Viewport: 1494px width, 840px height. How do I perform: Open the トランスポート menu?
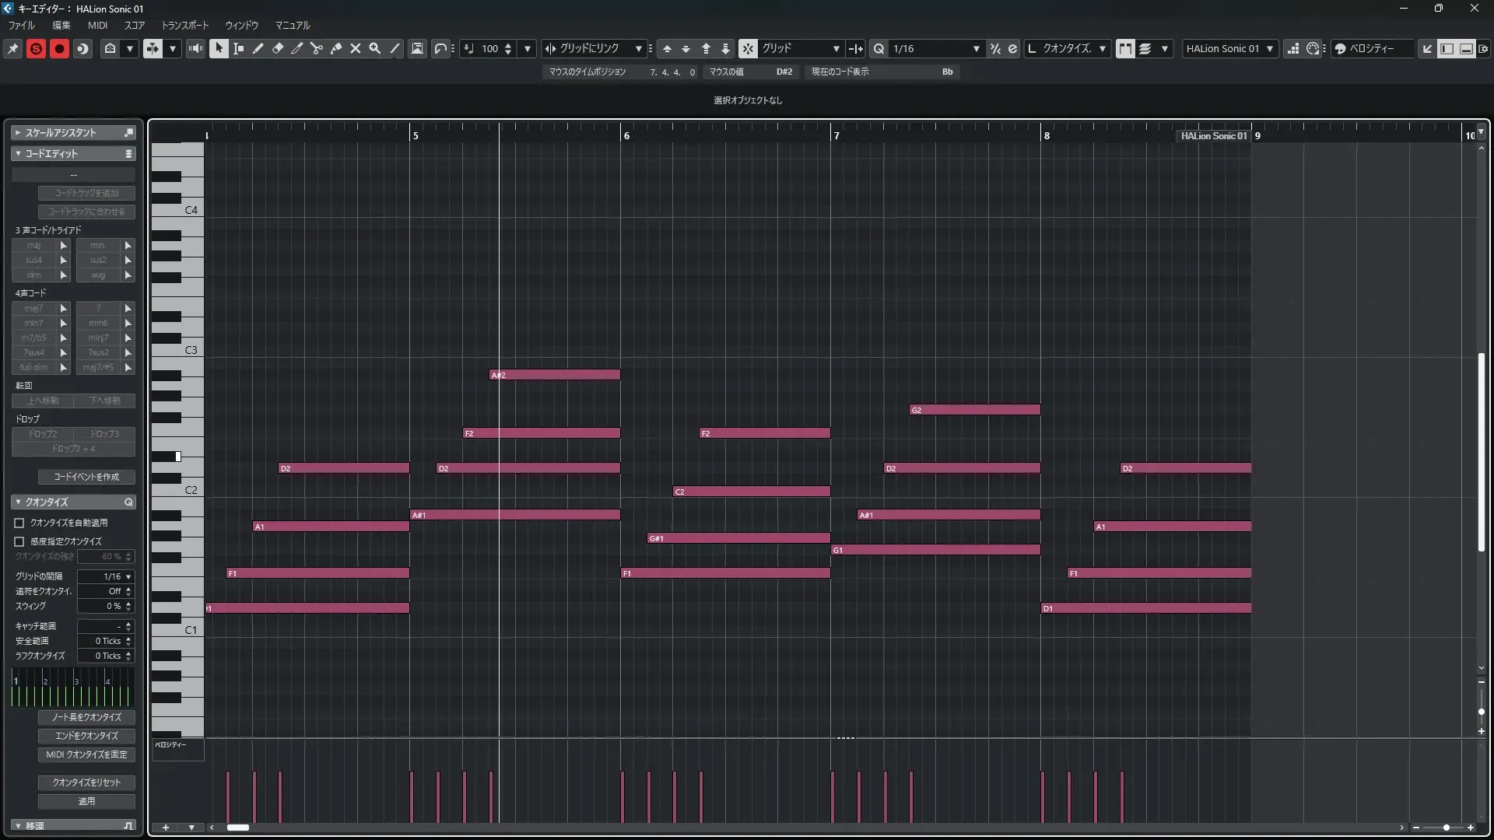coord(184,25)
